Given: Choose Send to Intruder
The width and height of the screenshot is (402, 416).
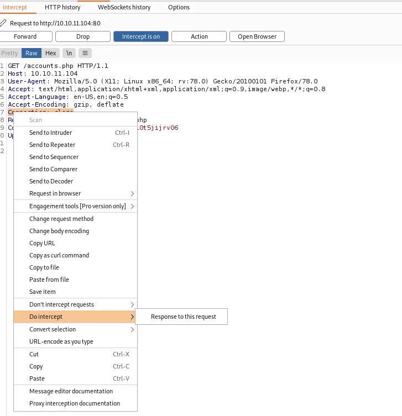Looking at the screenshot, I should point(50,133).
